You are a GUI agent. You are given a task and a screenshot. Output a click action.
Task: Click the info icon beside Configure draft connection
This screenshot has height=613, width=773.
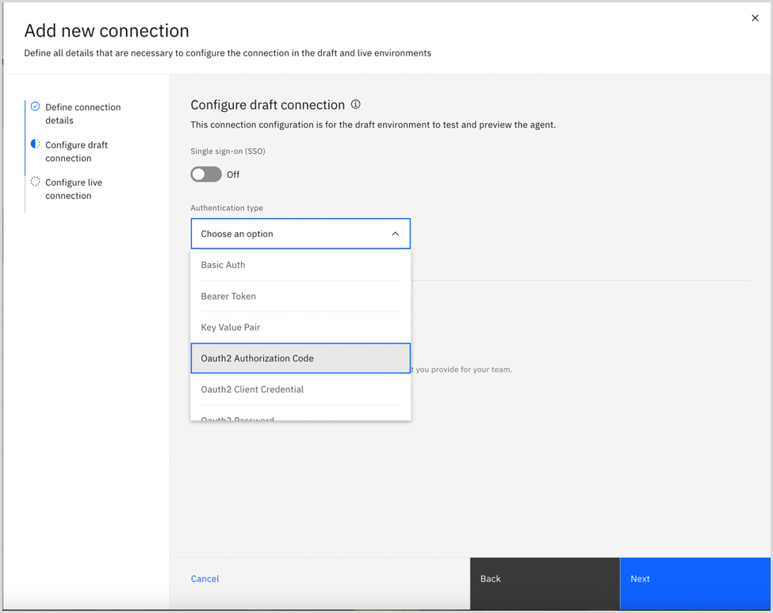(355, 104)
